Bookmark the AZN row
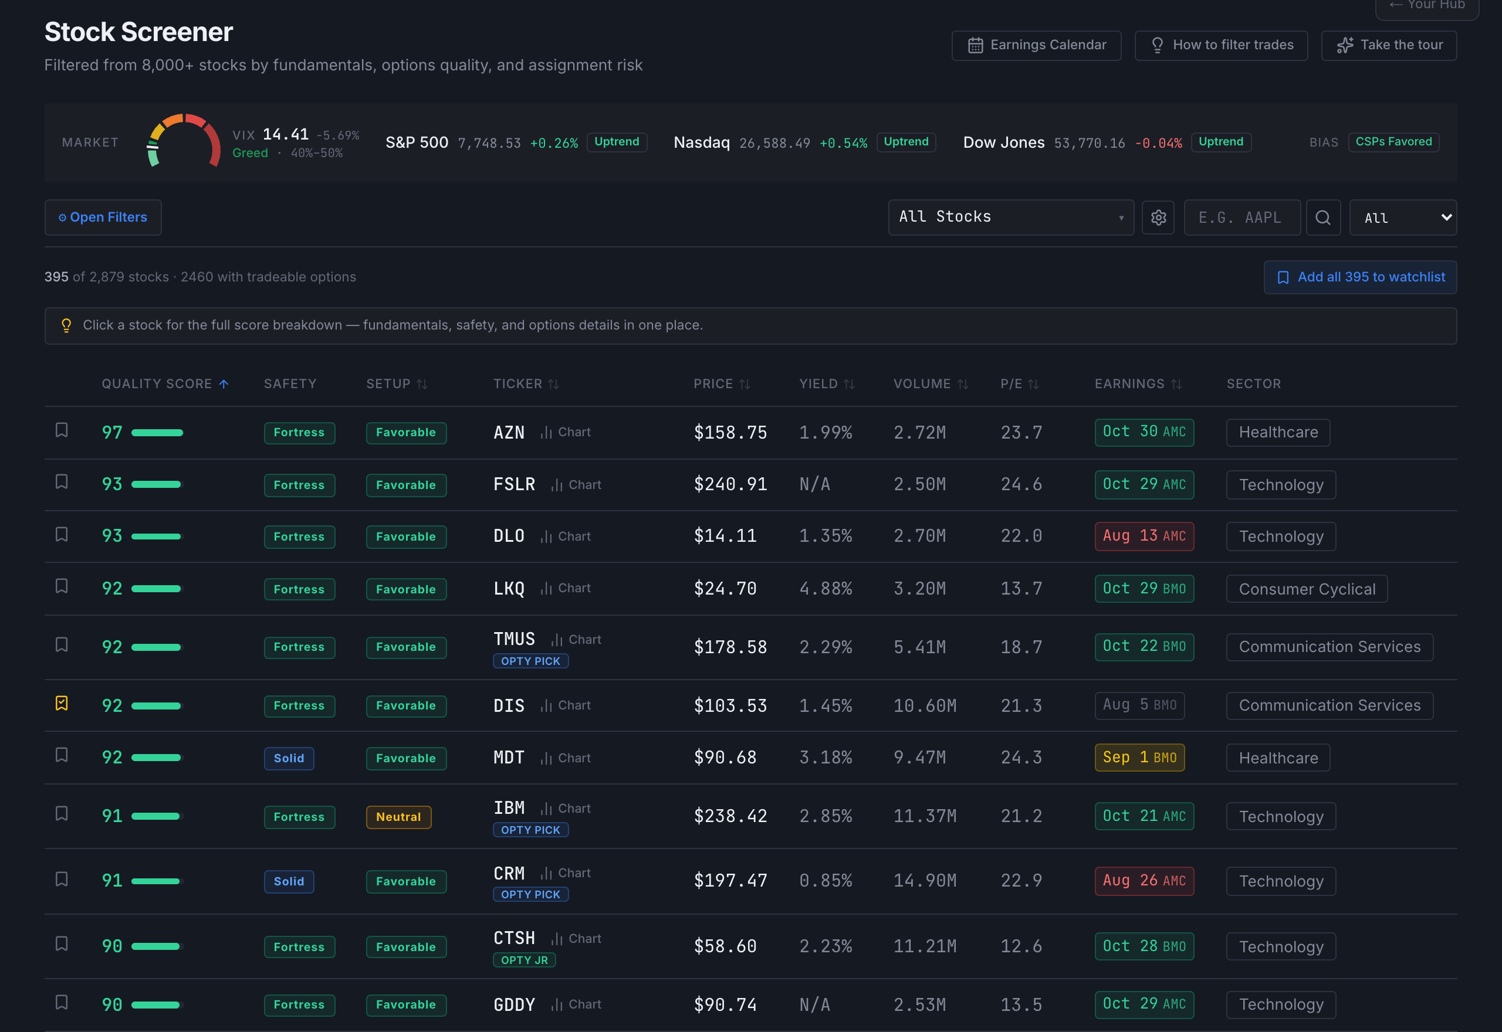The image size is (1502, 1032). coord(62,430)
